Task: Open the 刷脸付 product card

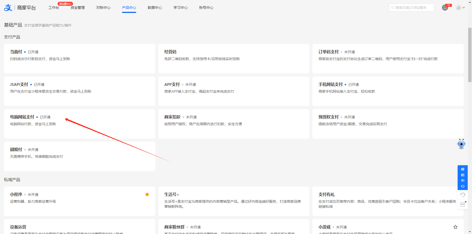Action: pos(80,156)
